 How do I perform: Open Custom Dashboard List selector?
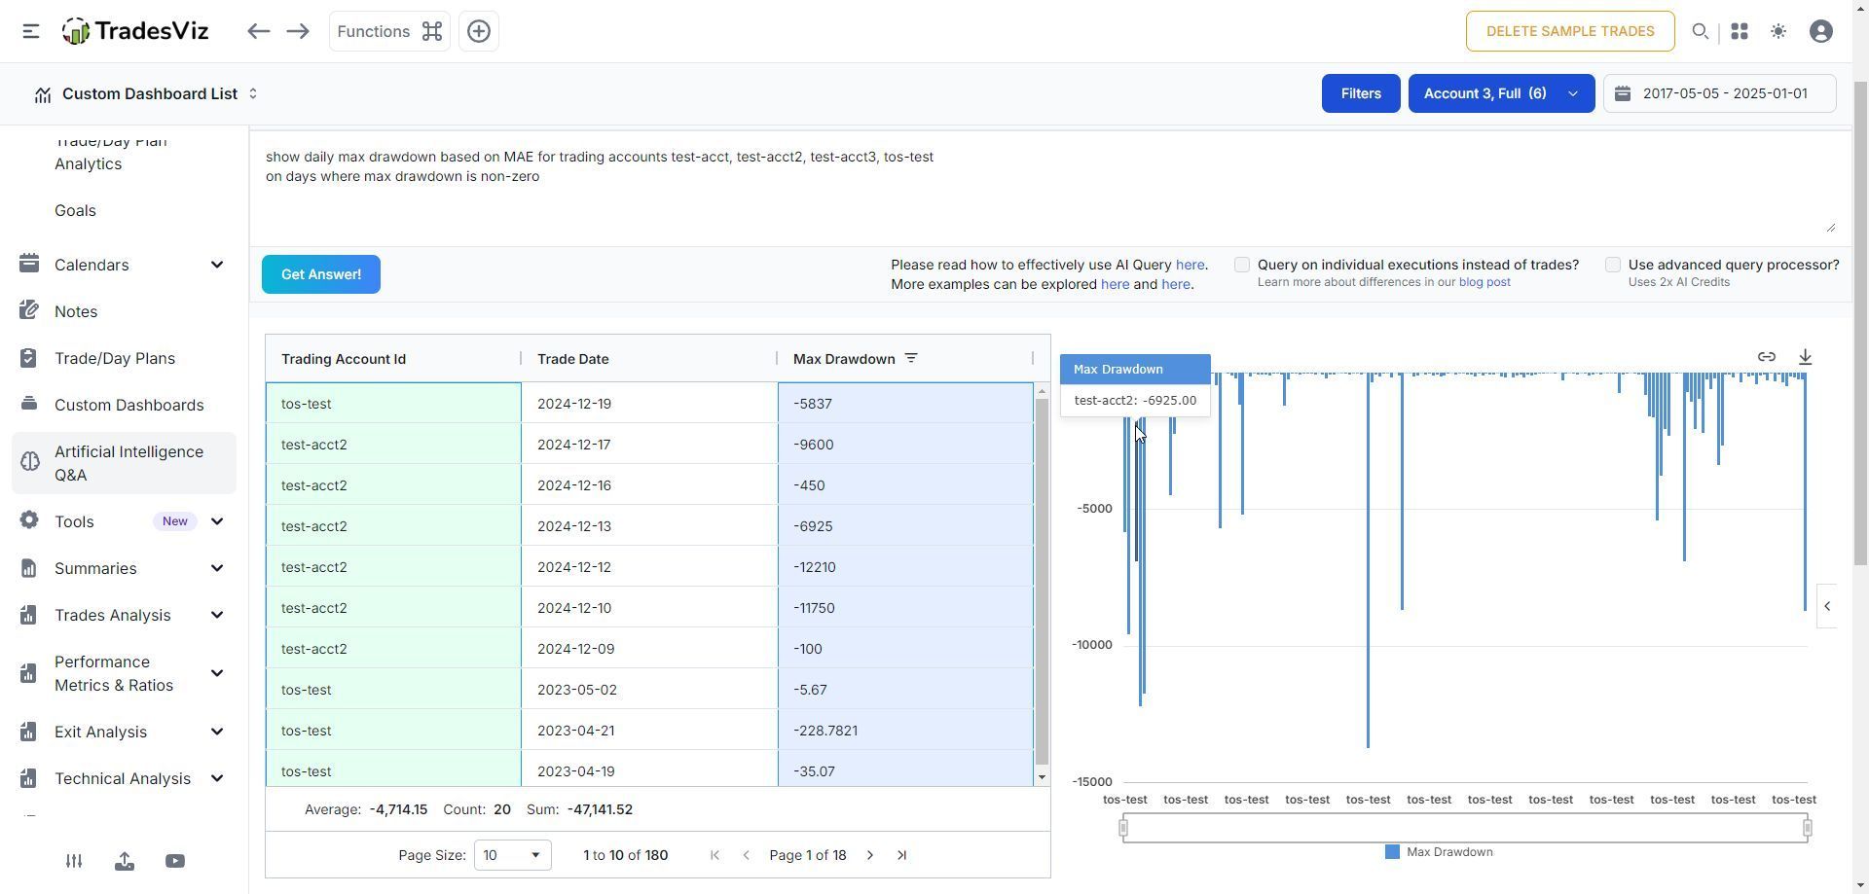146,93
